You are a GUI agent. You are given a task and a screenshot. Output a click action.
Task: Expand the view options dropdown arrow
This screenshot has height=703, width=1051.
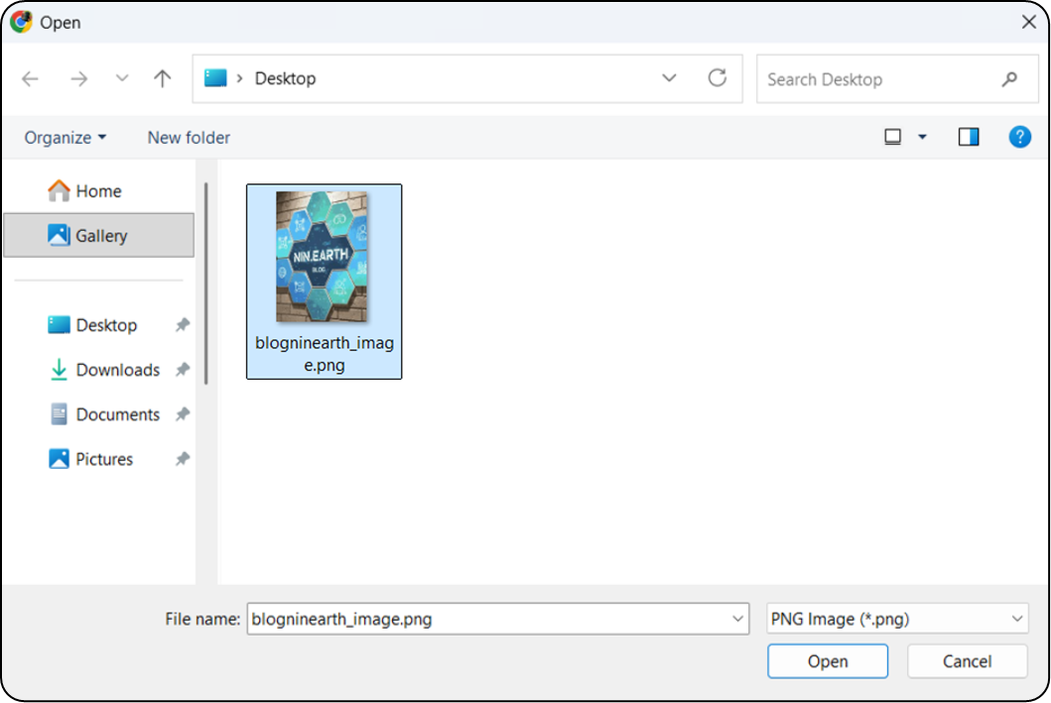[x=922, y=138]
